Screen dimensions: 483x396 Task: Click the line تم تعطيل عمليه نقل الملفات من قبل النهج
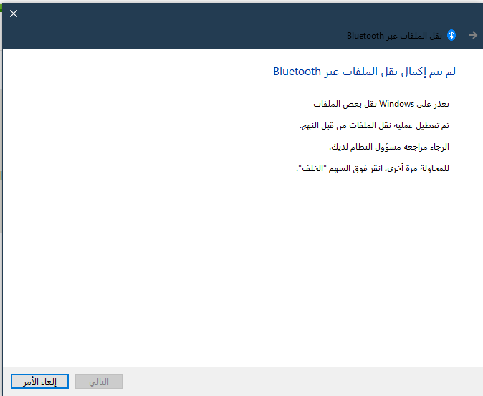(375, 125)
